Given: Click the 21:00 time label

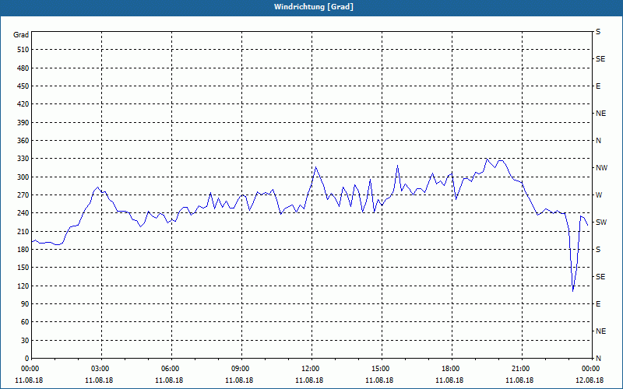Looking at the screenshot, I should (521, 369).
